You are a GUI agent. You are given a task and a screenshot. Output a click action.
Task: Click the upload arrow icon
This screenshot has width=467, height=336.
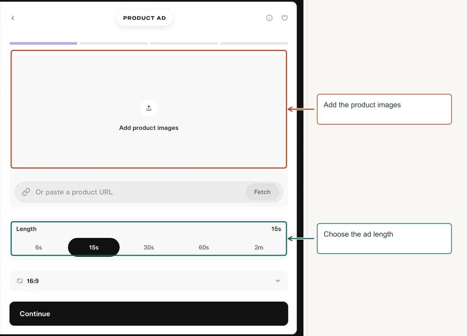coord(149,108)
